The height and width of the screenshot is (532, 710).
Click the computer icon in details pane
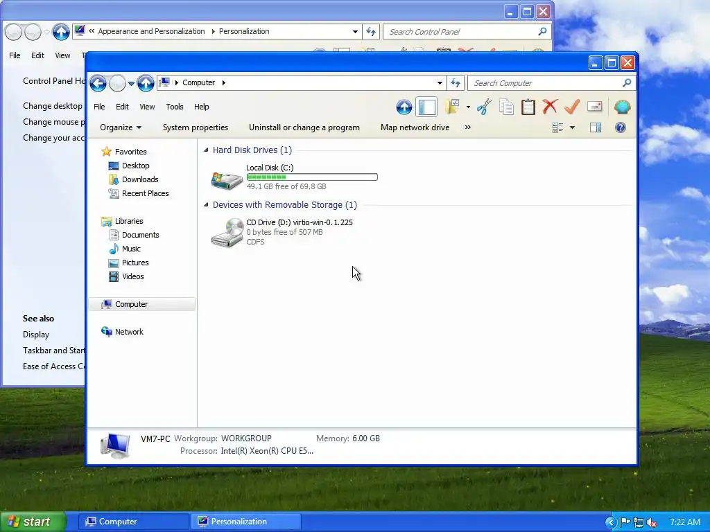pyautogui.click(x=116, y=445)
